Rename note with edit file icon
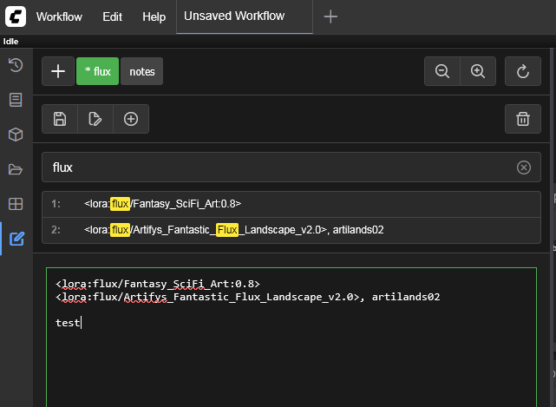 (95, 119)
